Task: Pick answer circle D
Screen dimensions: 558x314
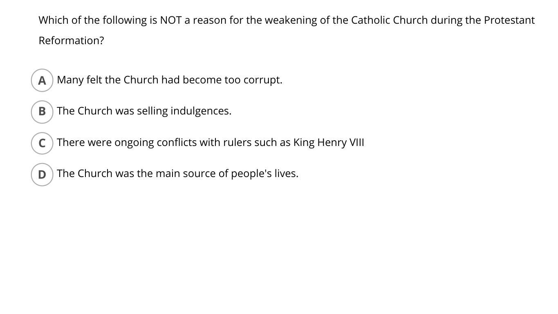Action: coord(42,175)
